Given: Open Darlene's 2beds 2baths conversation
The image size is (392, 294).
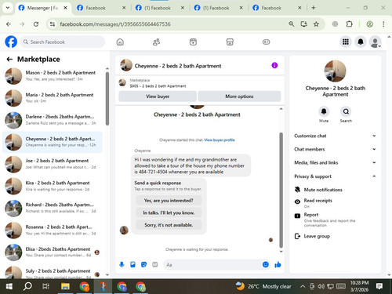Looking at the screenshot, I should pos(53,120).
